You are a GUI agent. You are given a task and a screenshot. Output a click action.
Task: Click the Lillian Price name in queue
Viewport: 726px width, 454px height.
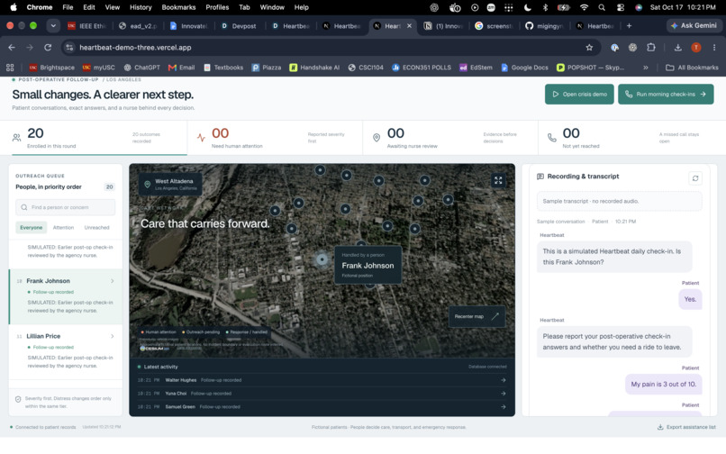43,336
